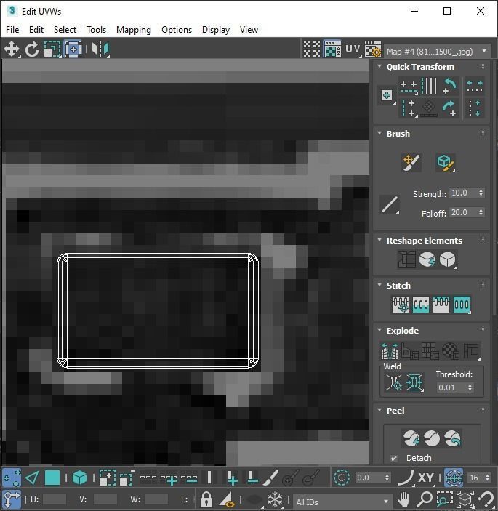Open the Mapping menu
498x511 pixels.
click(x=134, y=30)
